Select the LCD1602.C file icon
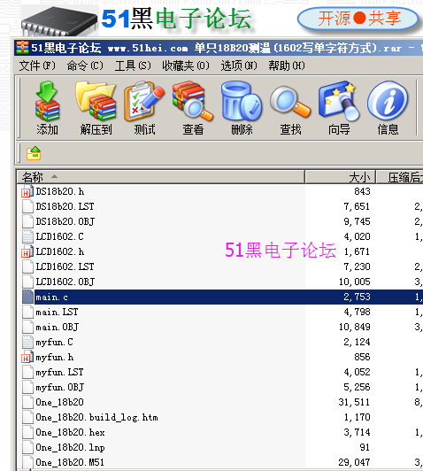 (27, 236)
